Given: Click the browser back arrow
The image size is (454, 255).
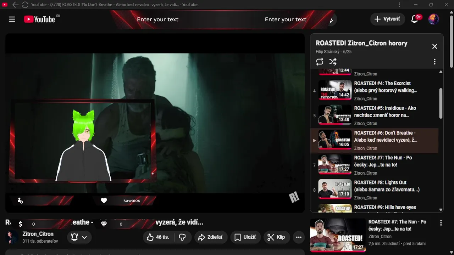Looking at the screenshot, I should point(15,5).
